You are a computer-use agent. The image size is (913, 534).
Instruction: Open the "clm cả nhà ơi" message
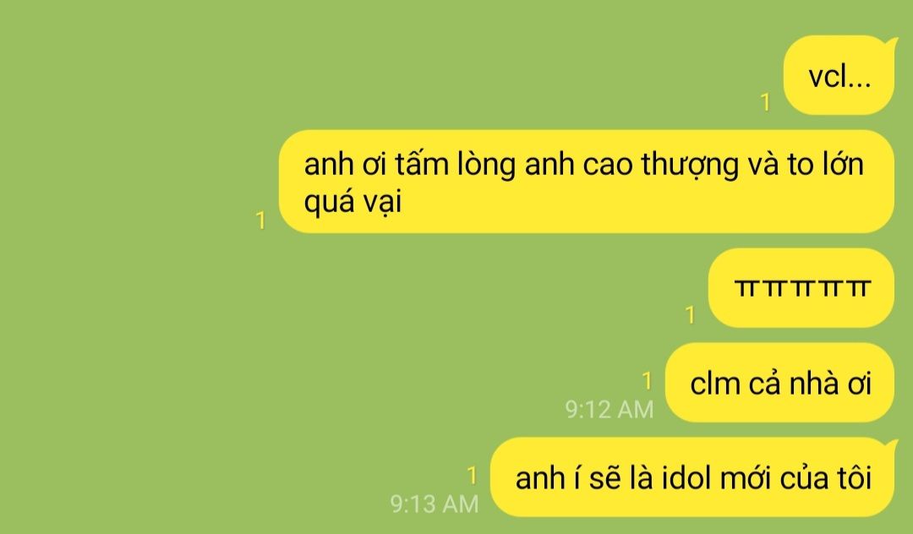click(x=779, y=383)
